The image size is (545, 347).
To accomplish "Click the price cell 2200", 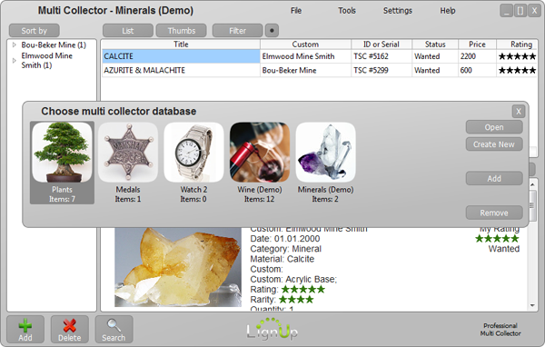I will [477, 56].
